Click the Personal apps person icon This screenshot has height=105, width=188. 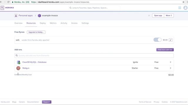16,15
